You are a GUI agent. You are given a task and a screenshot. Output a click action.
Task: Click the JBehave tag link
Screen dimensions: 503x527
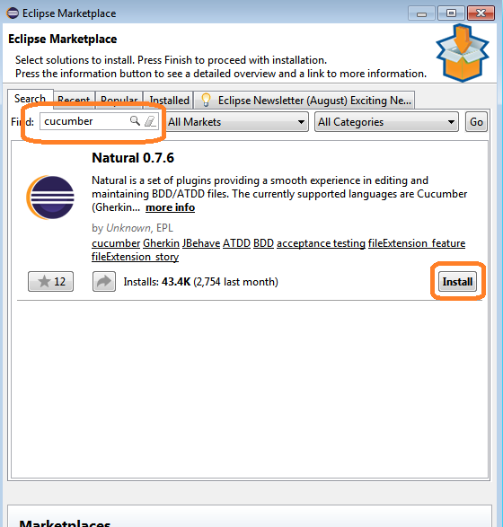tap(201, 243)
